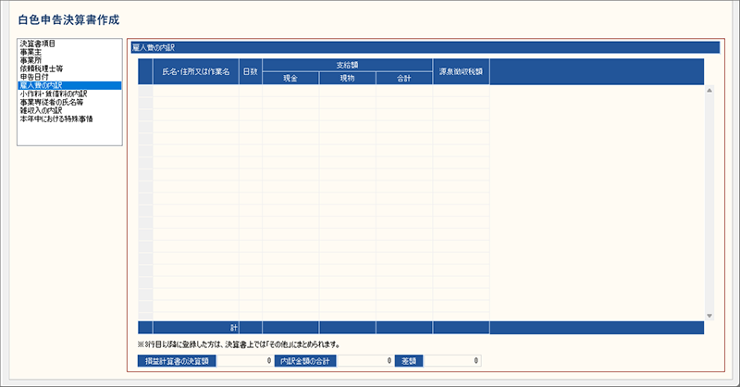
Task: Click the 差額 value field
Action: click(x=453, y=361)
